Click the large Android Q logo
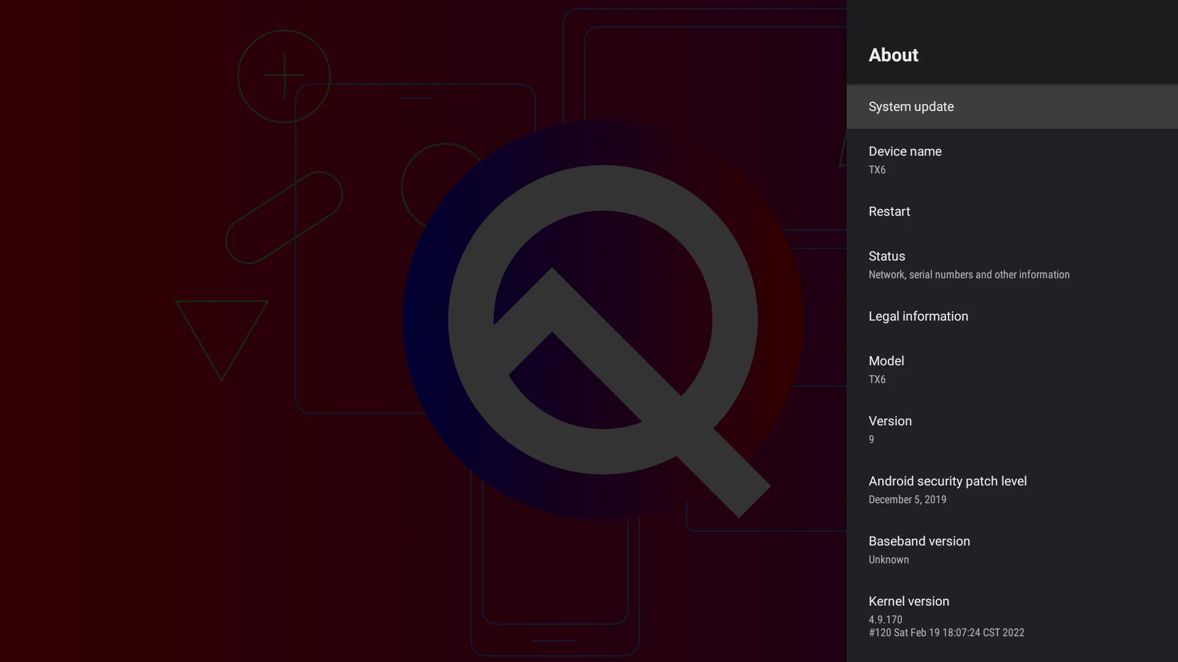 [604, 319]
